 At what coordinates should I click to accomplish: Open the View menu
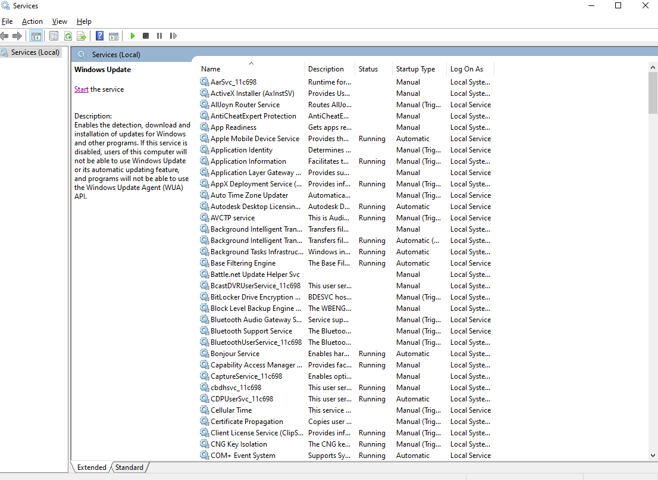[59, 21]
